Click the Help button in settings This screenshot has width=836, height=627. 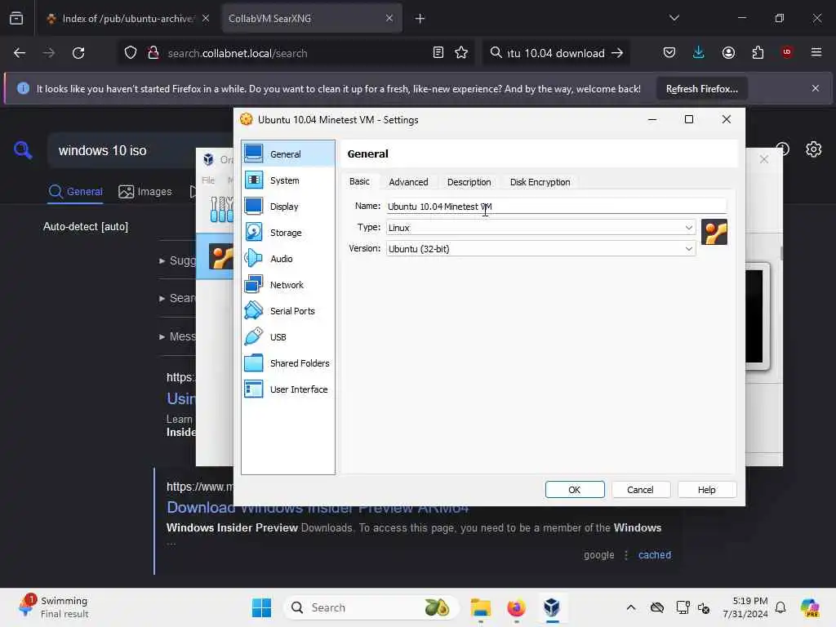click(x=707, y=490)
